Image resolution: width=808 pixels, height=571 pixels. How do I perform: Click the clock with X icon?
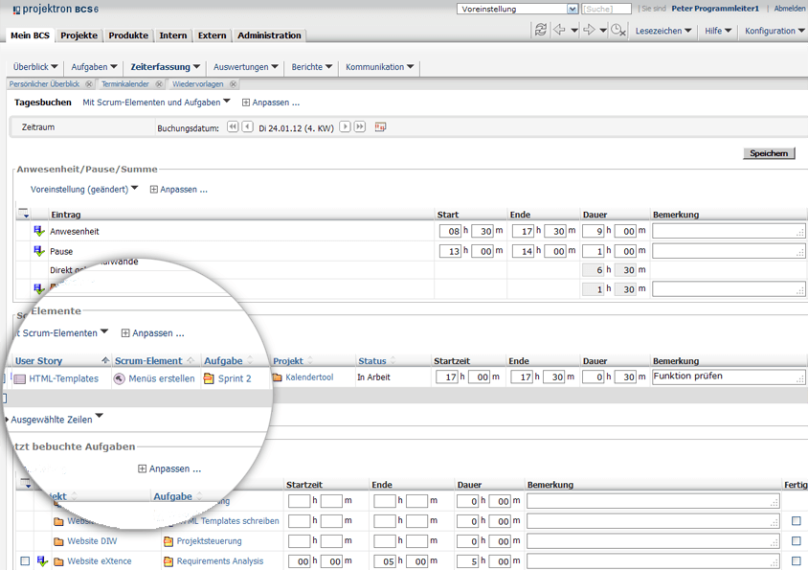[x=617, y=31]
